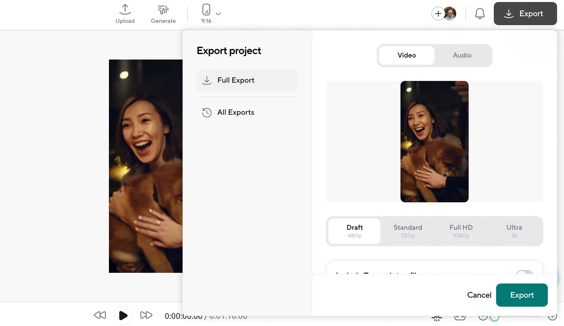Open the 9:16 aspect ratio dropdown
The height and width of the screenshot is (326, 564).
click(219, 14)
